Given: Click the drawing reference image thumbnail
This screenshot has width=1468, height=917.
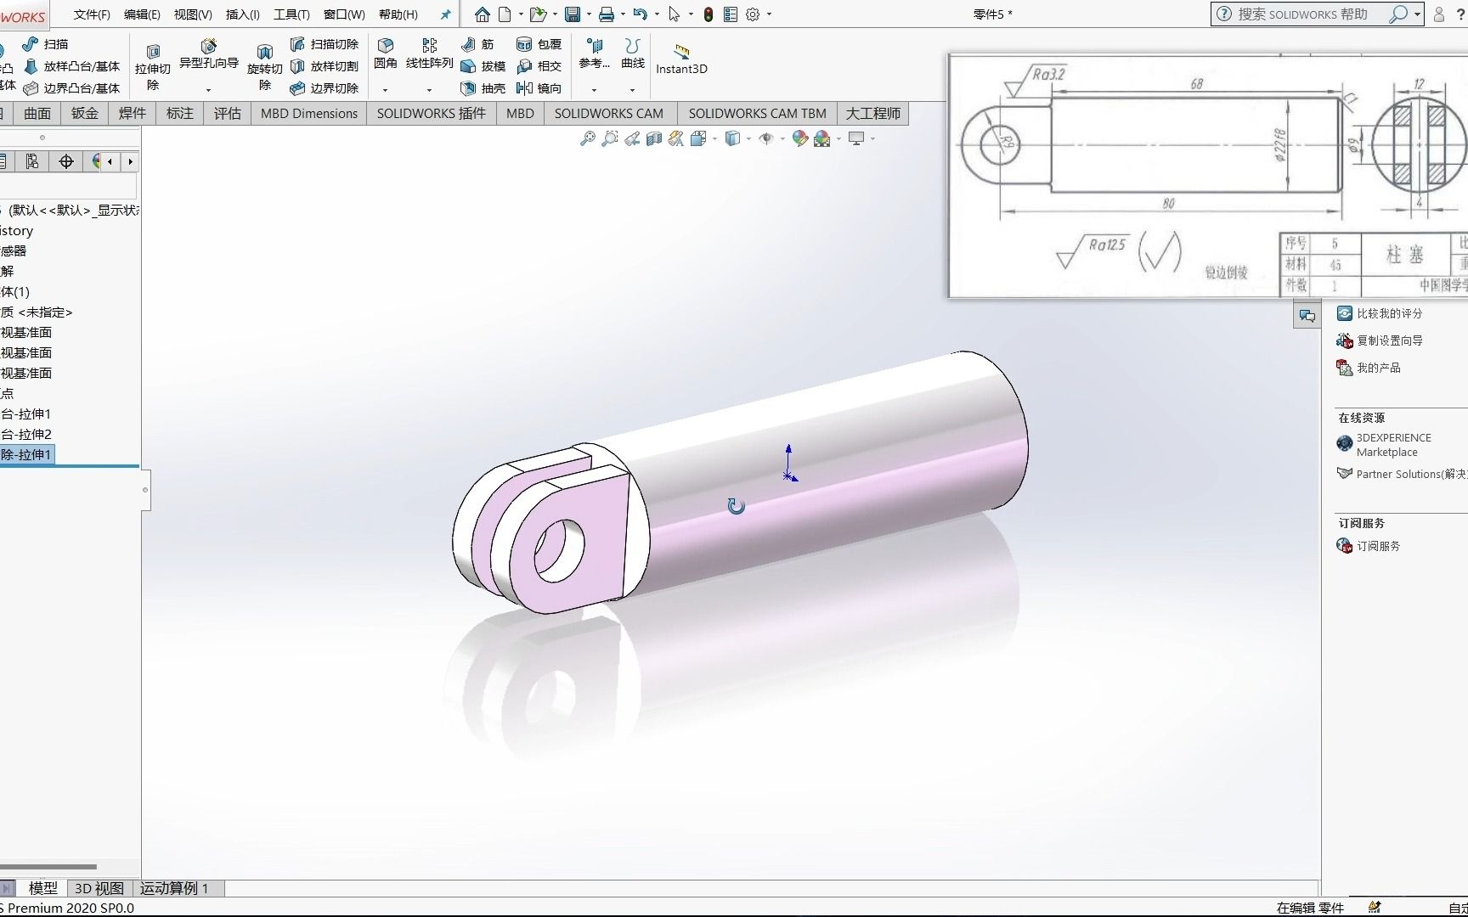Looking at the screenshot, I should tap(1208, 176).
